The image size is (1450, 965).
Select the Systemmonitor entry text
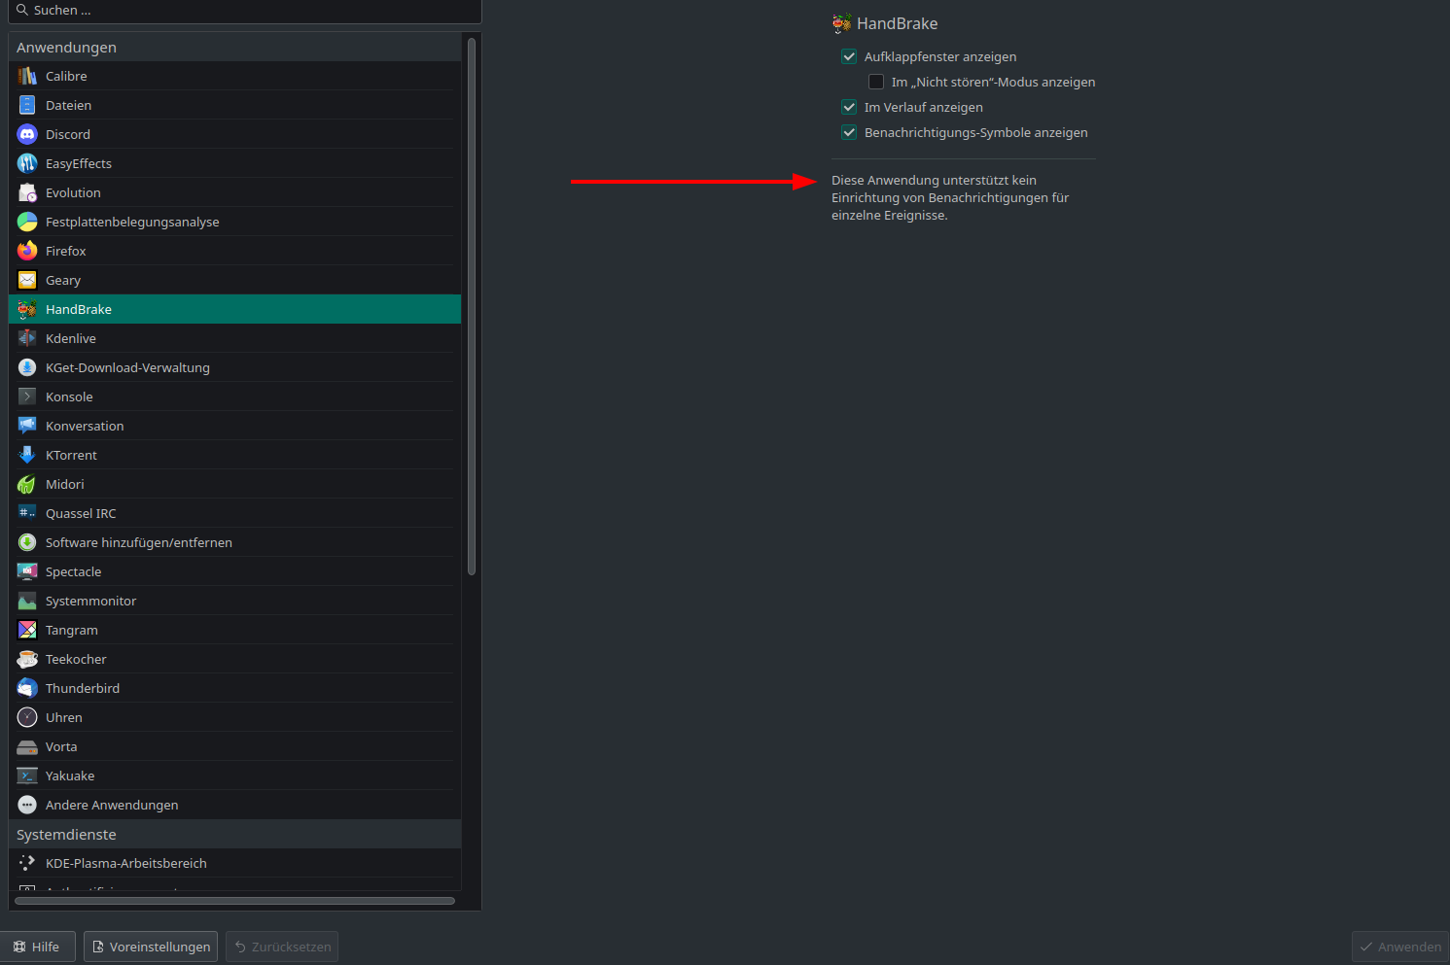pos(90,601)
